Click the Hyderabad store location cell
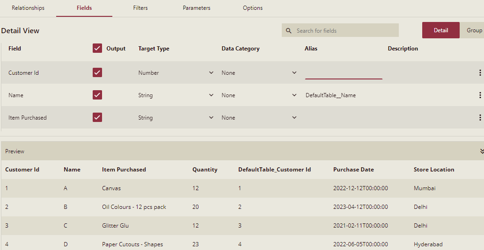 pos(428,244)
